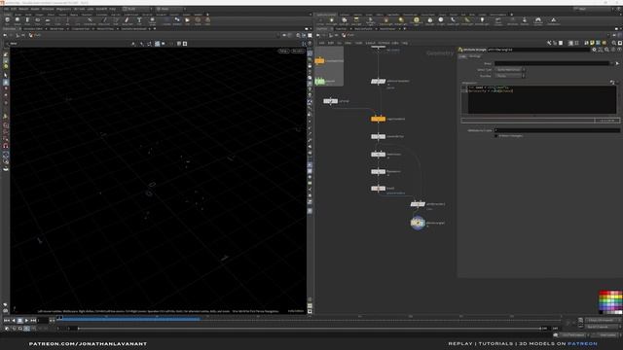Select the Font shelf tool
This screenshot has height=350, width=623.
tap(139, 20)
